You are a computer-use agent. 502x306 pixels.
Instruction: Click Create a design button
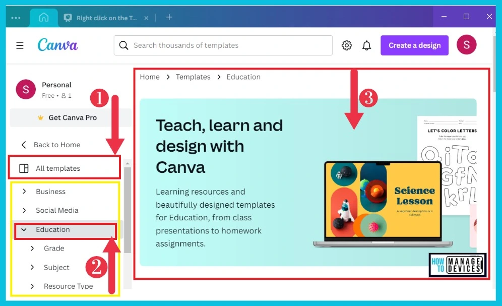point(414,45)
